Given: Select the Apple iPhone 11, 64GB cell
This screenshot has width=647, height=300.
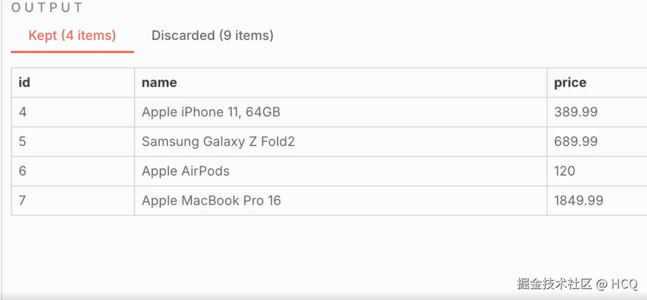Looking at the screenshot, I should 341,112.
